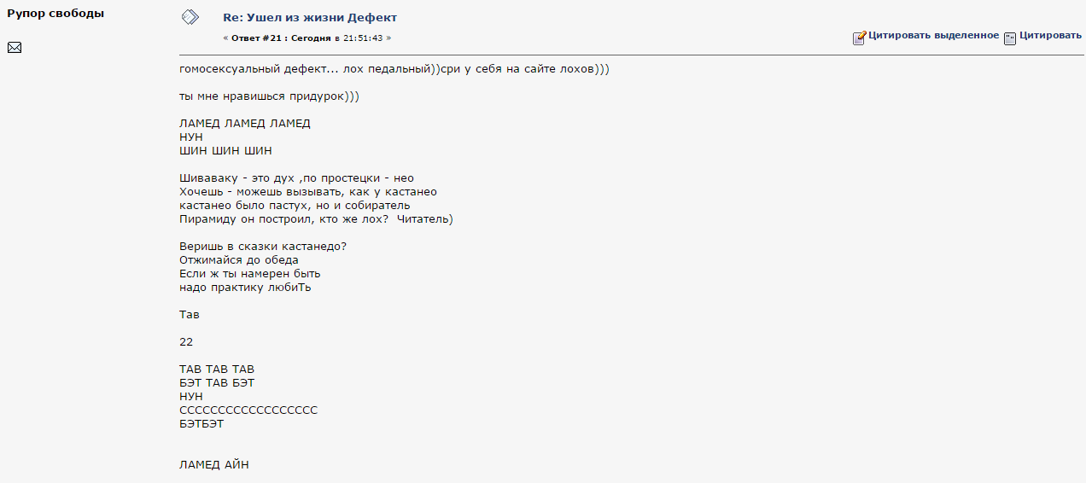Click the small quote icon before Цитировать
The height and width of the screenshot is (483, 1086).
[1010, 38]
